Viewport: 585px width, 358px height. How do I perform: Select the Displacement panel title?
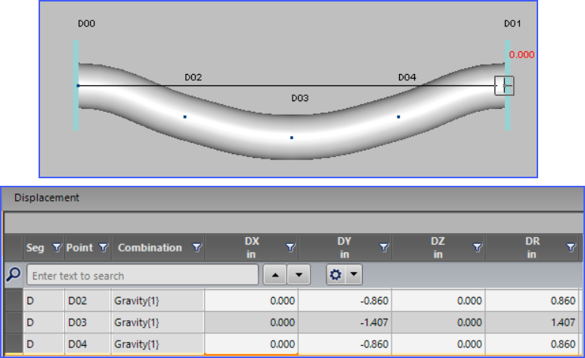47,198
